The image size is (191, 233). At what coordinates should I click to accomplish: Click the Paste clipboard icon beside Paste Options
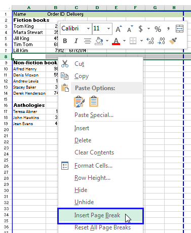coord(65,88)
